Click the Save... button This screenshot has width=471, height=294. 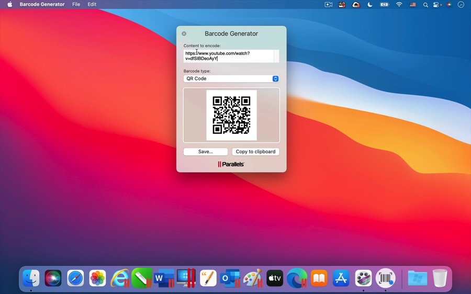pyautogui.click(x=205, y=152)
